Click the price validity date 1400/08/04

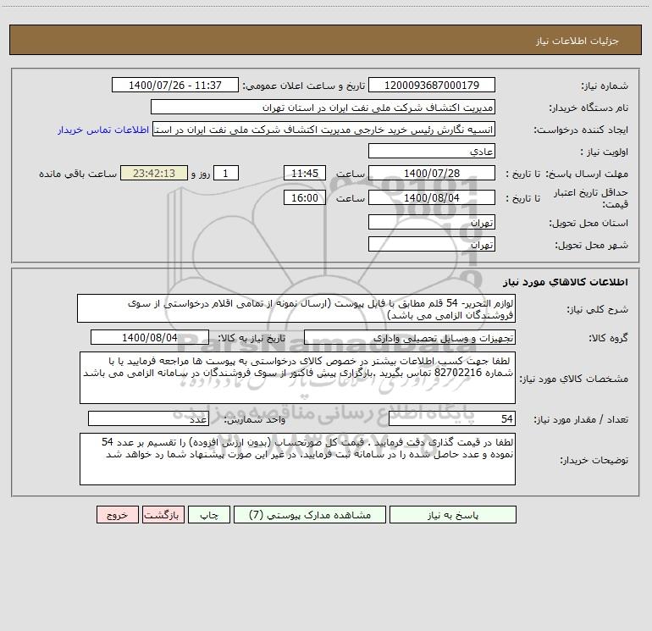(432, 197)
